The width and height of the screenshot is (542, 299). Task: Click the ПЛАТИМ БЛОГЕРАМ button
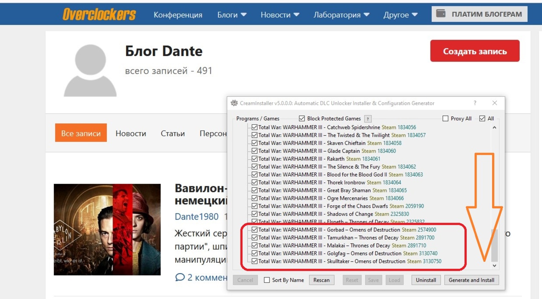click(479, 14)
